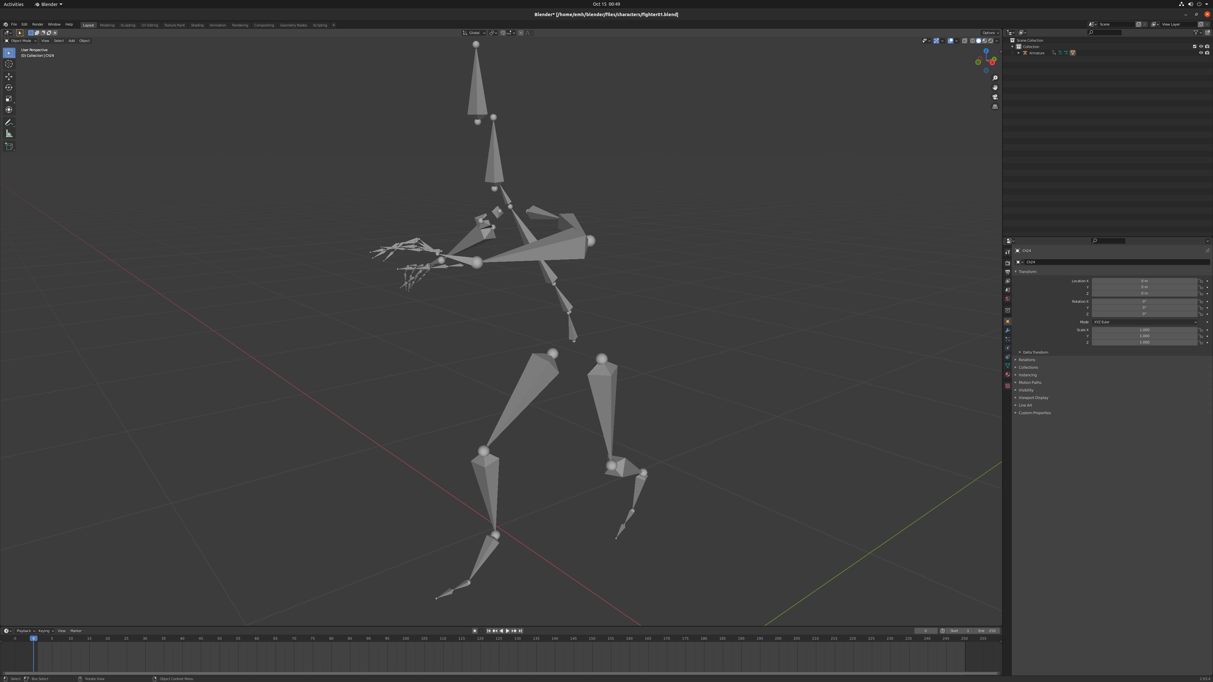Expand the Delta Transform subpanel

[1035, 353]
